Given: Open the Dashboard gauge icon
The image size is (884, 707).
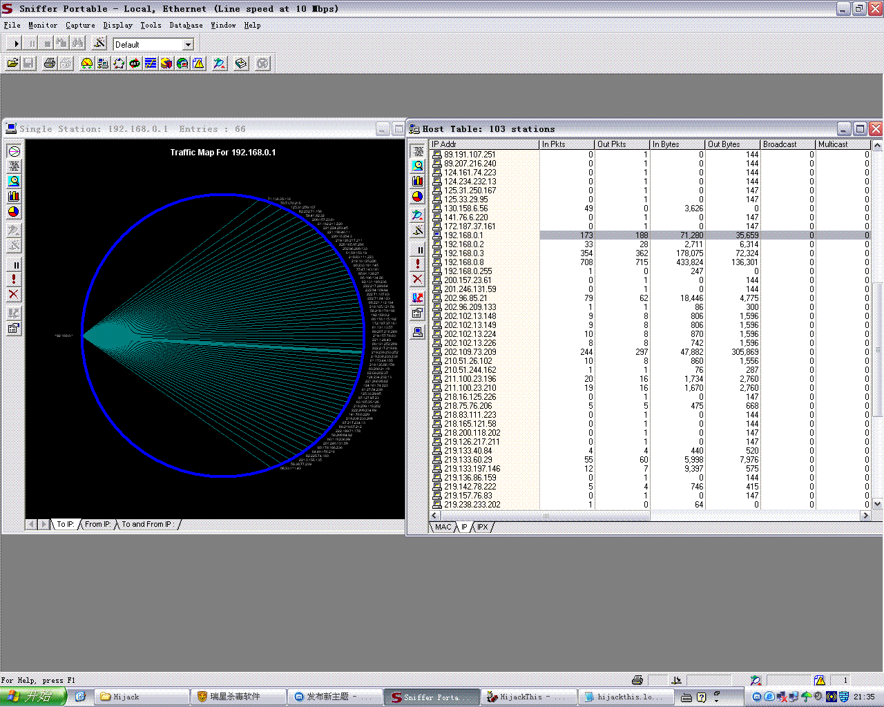Looking at the screenshot, I should (87, 64).
